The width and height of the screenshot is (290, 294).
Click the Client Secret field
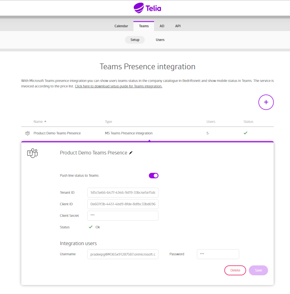(123, 215)
